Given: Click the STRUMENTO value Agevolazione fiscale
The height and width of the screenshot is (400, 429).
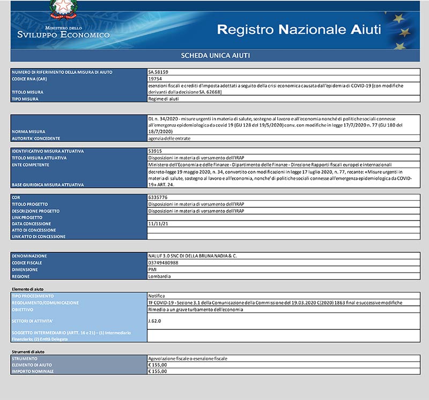Looking at the screenshot, I should click(x=188, y=358).
